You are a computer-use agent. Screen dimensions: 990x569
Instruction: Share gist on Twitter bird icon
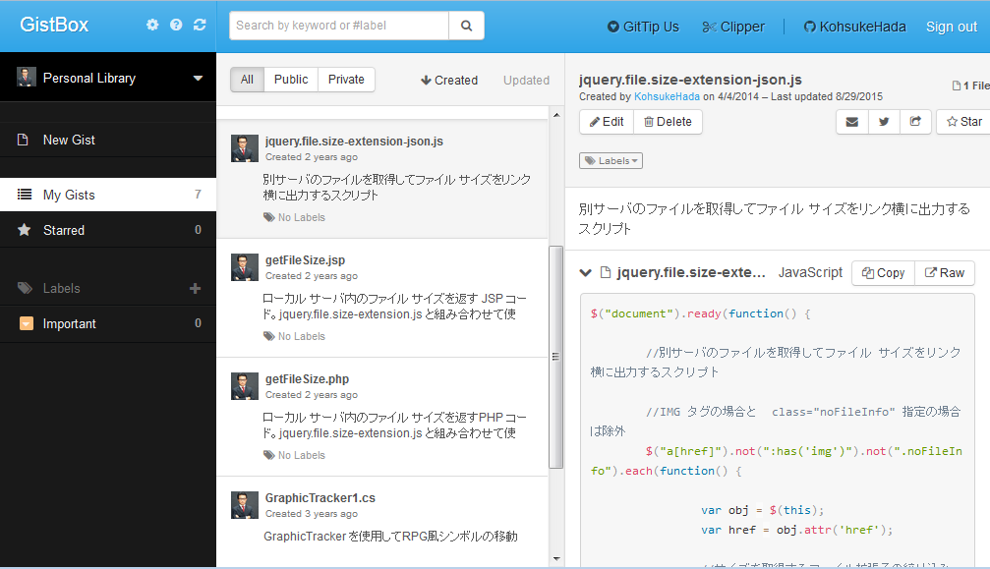point(884,122)
